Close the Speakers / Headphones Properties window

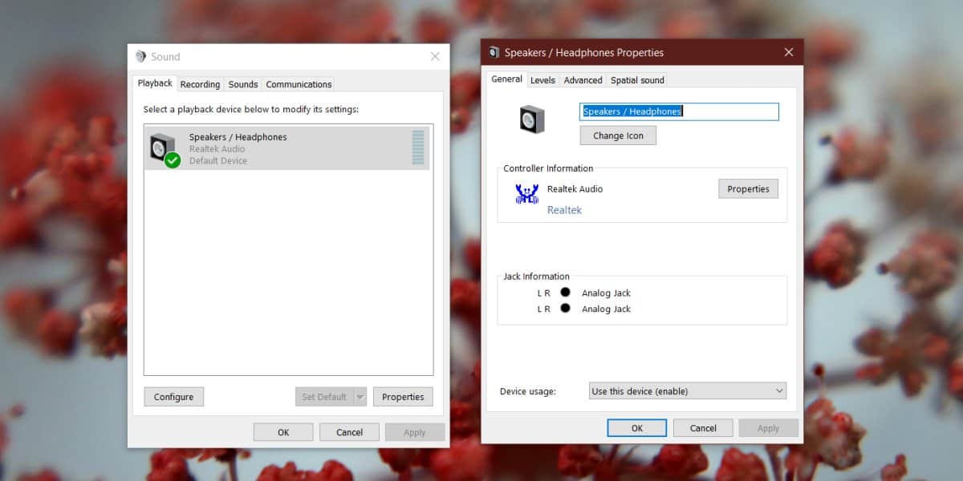(x=789, y=53)
